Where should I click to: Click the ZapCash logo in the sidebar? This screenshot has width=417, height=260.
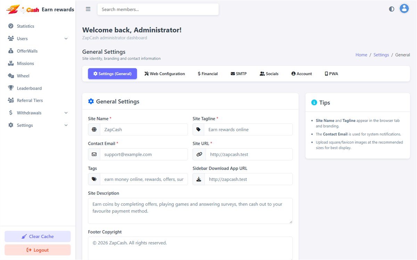(x=23, y=9)
